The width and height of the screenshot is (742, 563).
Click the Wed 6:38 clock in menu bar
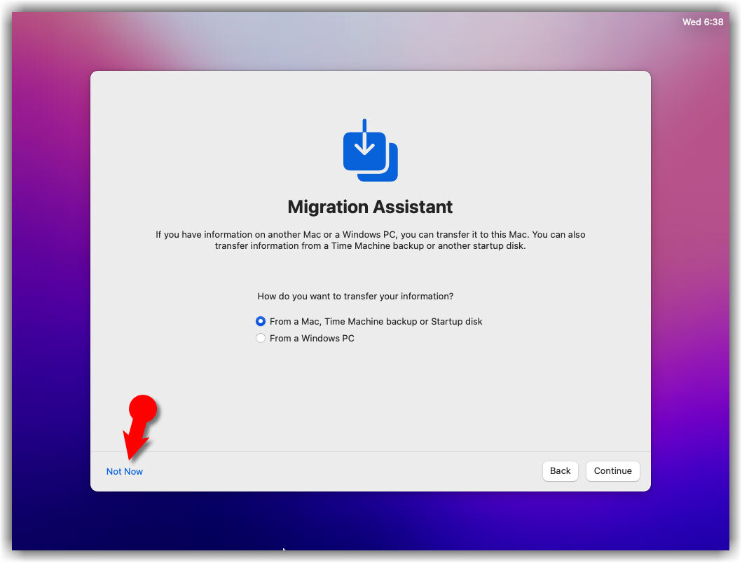click(702, 22)
